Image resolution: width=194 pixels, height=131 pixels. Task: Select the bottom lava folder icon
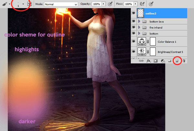(x=144, y=21)
